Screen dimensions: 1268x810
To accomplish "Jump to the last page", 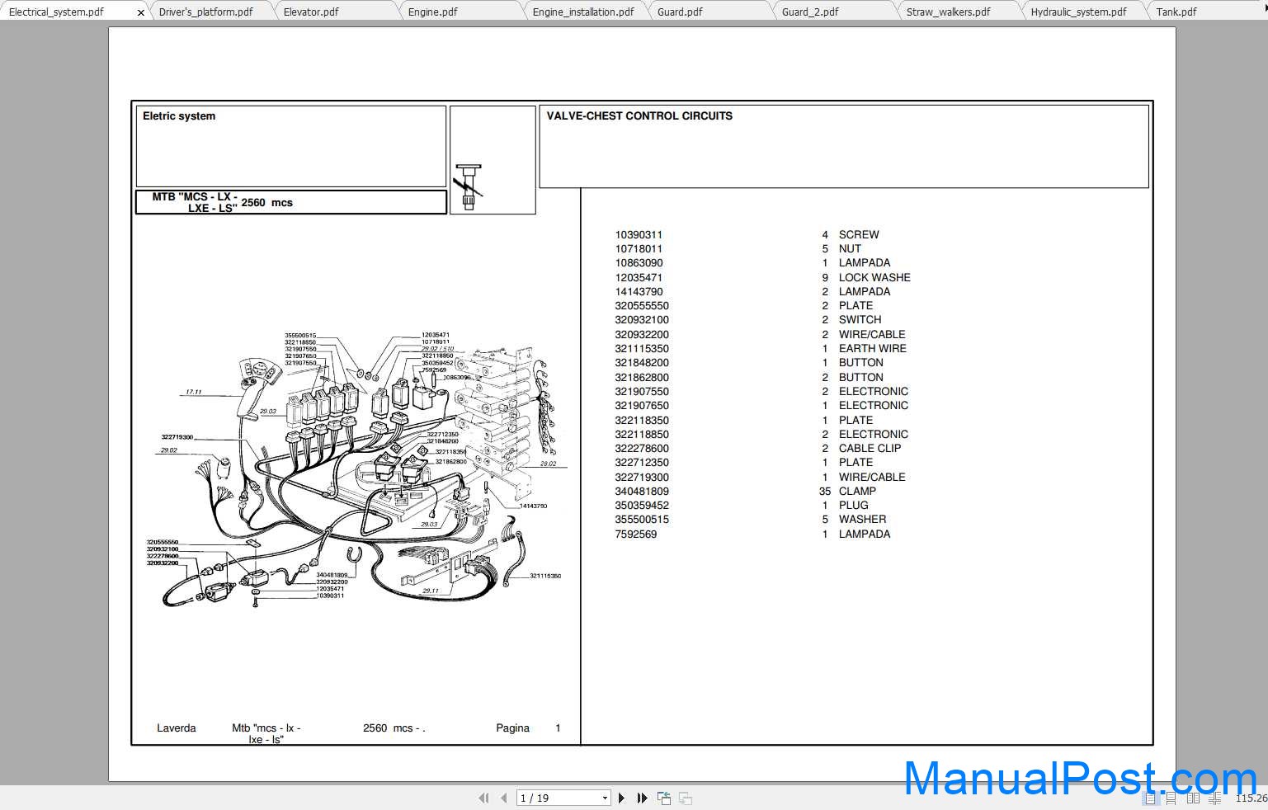I will [x=642, y=798].
